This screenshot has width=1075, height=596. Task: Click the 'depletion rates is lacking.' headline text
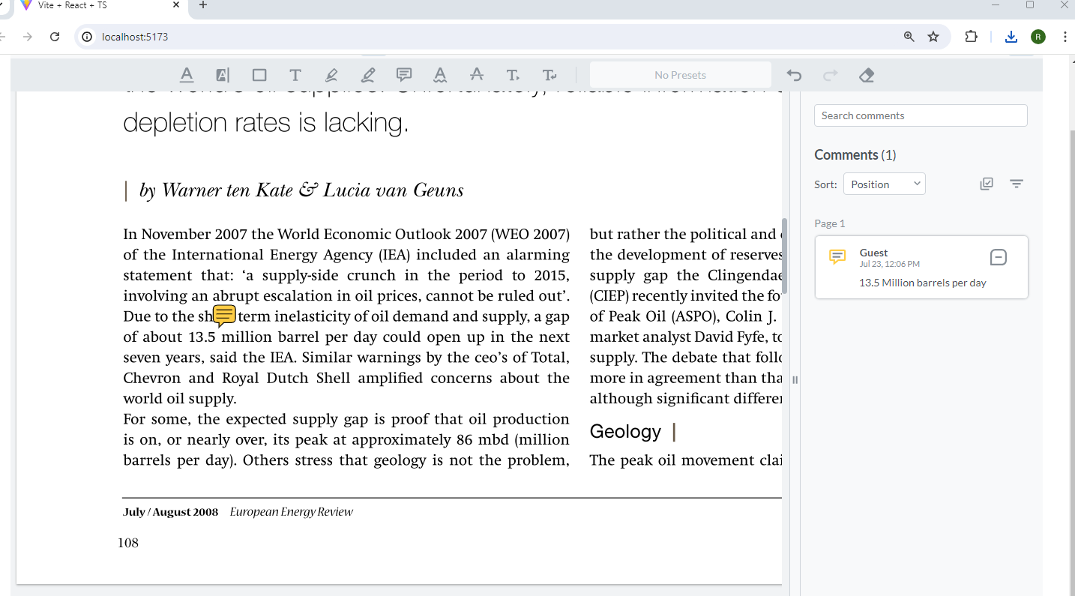(266, 123)
